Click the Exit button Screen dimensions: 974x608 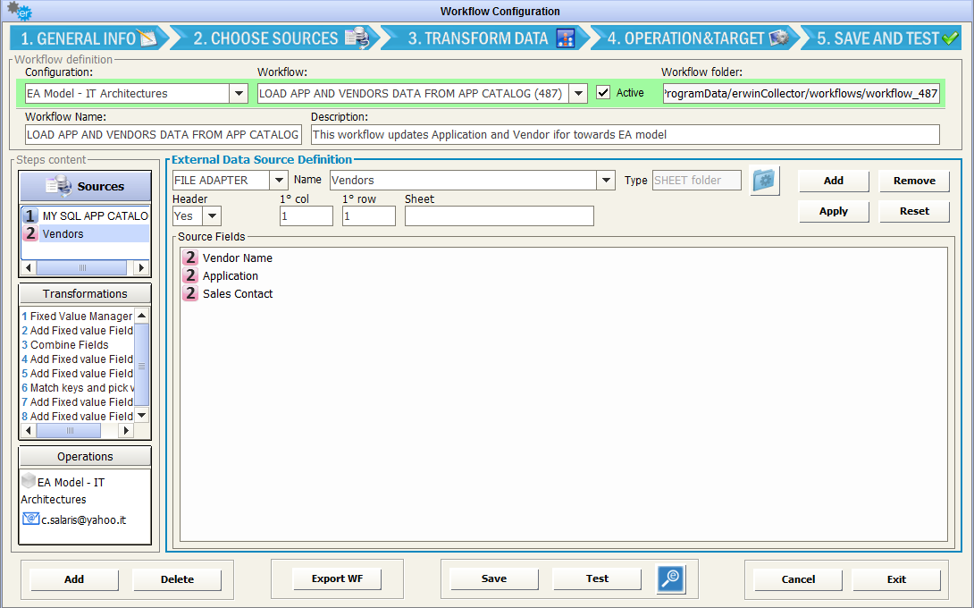point(896,578)
